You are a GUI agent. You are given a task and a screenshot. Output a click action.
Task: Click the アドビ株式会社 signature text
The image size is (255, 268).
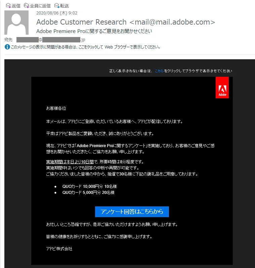point(59,249)
